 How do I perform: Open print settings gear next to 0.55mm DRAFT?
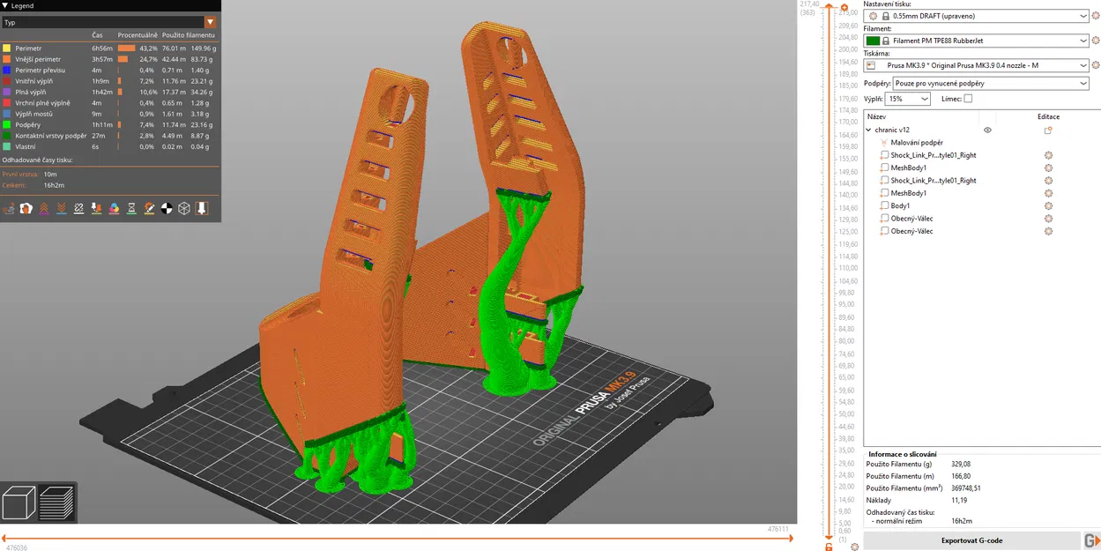tap(1096, 16)
